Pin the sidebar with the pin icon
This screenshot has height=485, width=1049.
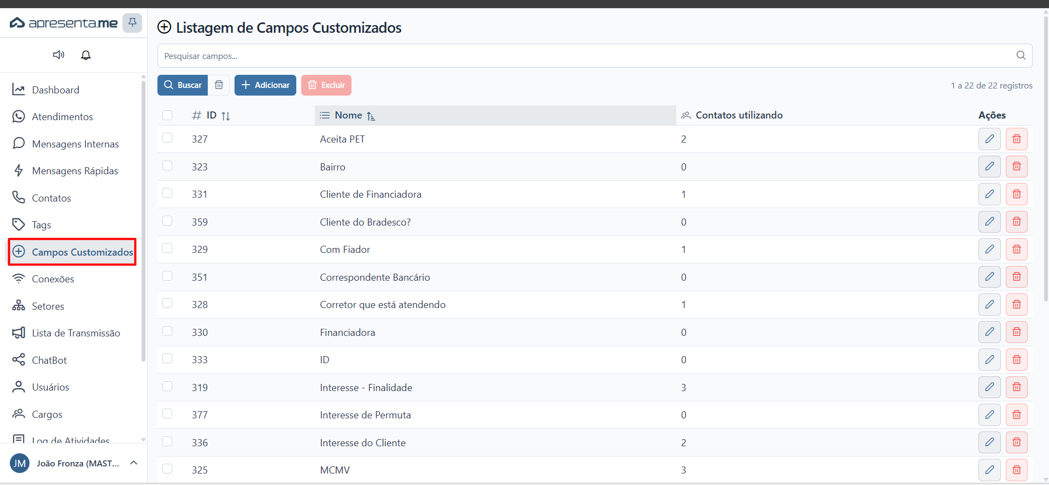[x=132, y=22]
